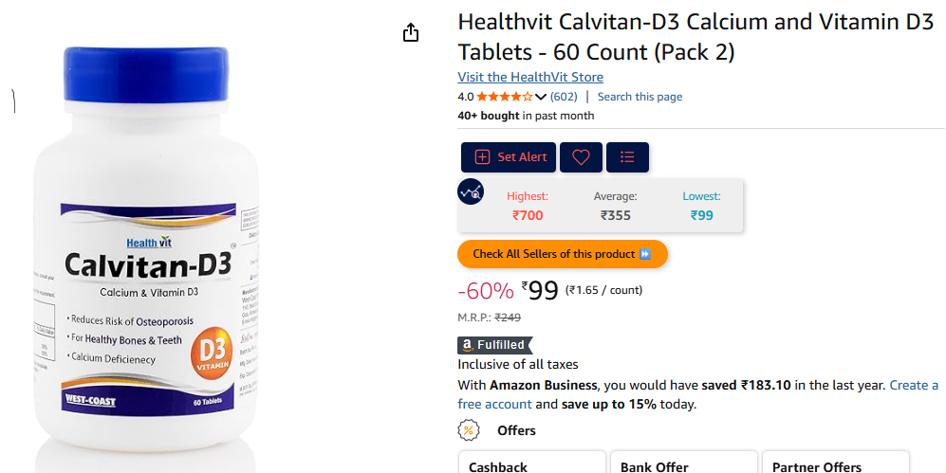Viewport: 946px width, 473px height.
Task: Click the star rating icons
Action: coord(505,97)
